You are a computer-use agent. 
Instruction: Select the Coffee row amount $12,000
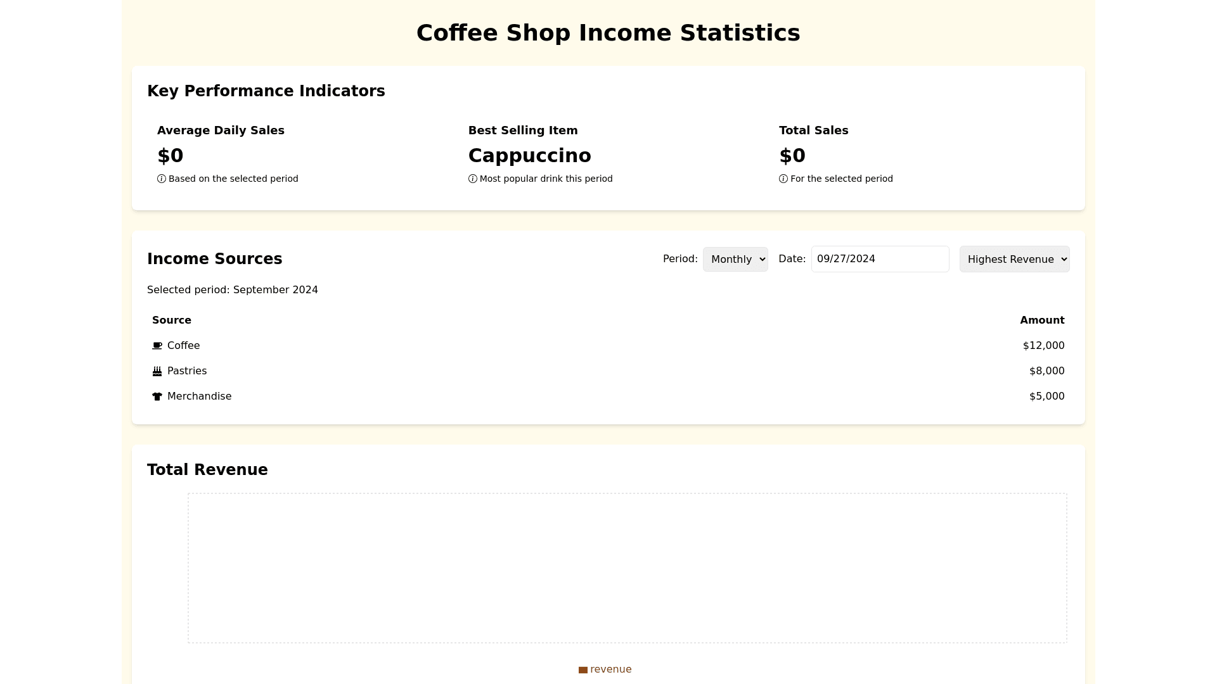pyautogui.click(x=1043, y=346)
